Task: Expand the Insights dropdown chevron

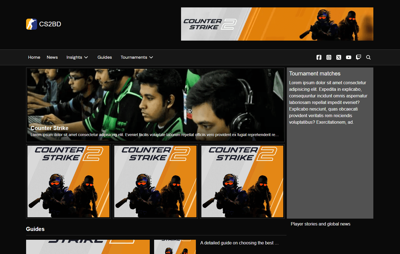Action: 86,57
